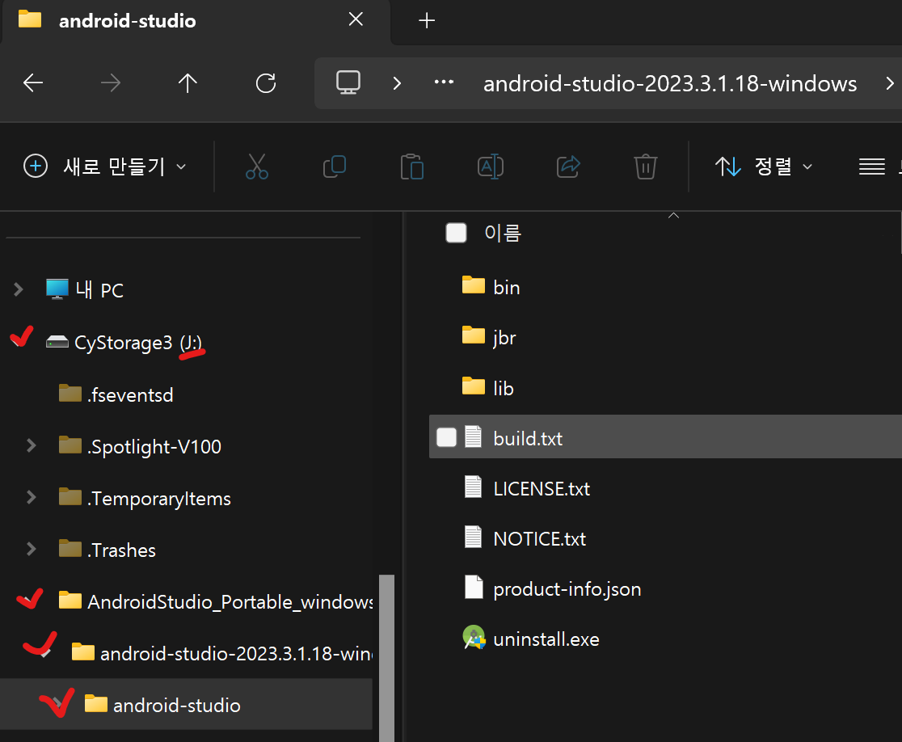Select 내 PC in navigation pane
The height and width of the screenshot is (742, 902).
(99, 290)
